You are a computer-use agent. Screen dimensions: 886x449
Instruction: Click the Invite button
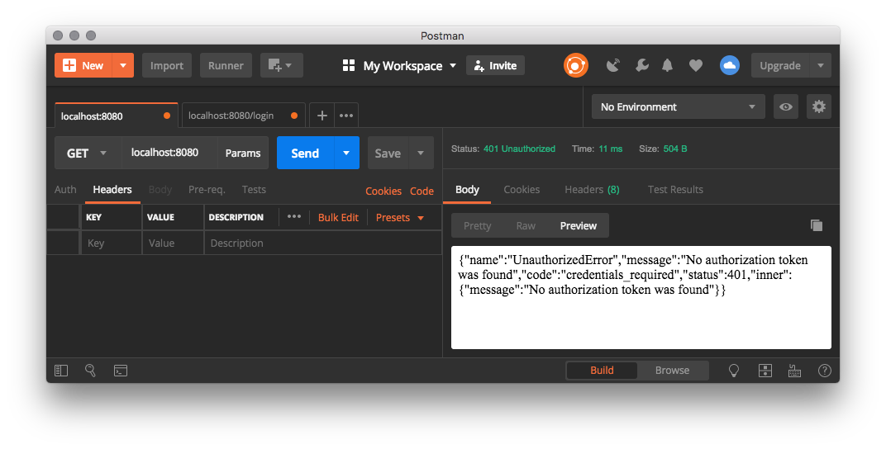(495, 65)
